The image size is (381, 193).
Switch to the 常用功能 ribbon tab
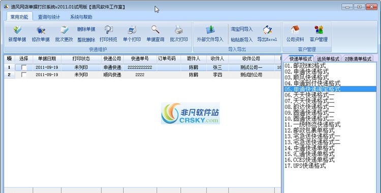click(19, 17)
